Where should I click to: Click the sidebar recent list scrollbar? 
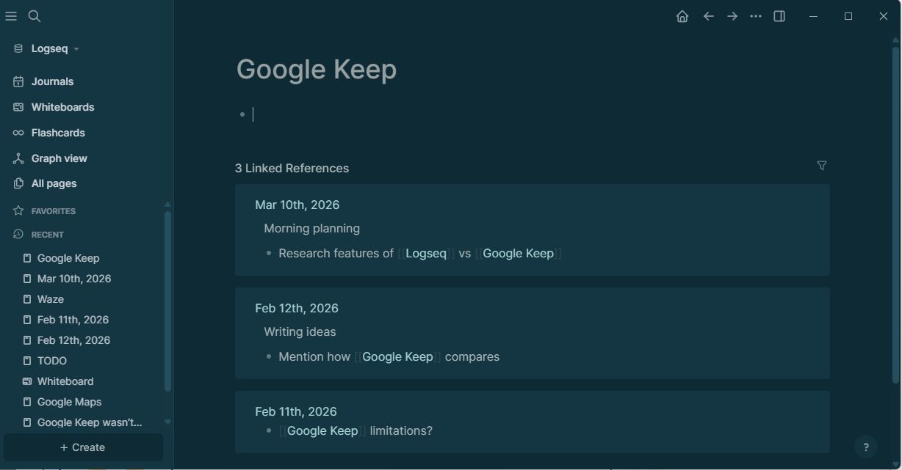[167, 301]
